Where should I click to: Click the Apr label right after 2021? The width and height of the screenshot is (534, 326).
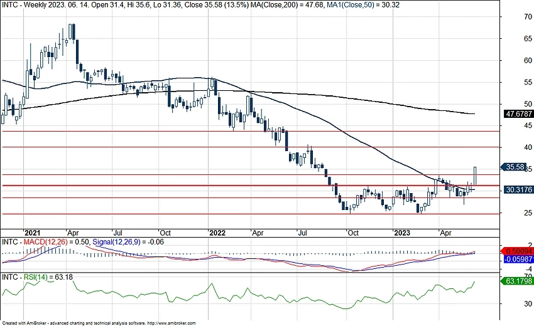(74, 233)
